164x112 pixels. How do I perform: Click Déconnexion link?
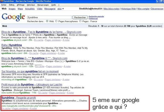pos(157,9)
